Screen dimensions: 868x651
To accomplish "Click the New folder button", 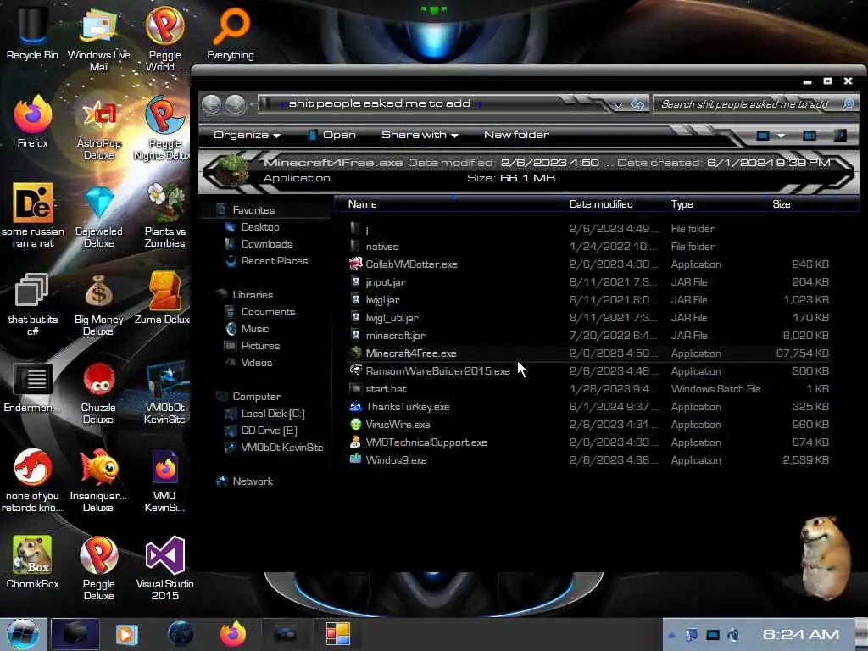I will (516, 135).
